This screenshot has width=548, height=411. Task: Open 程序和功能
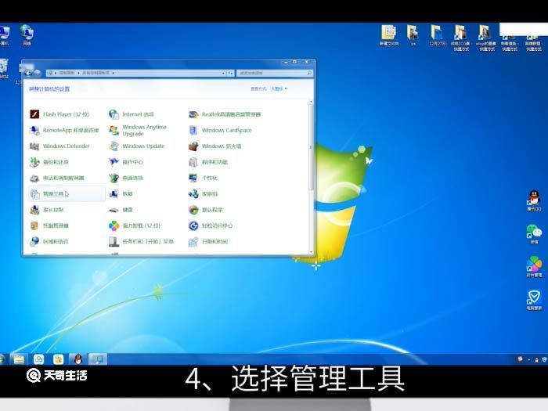(208, 162)
